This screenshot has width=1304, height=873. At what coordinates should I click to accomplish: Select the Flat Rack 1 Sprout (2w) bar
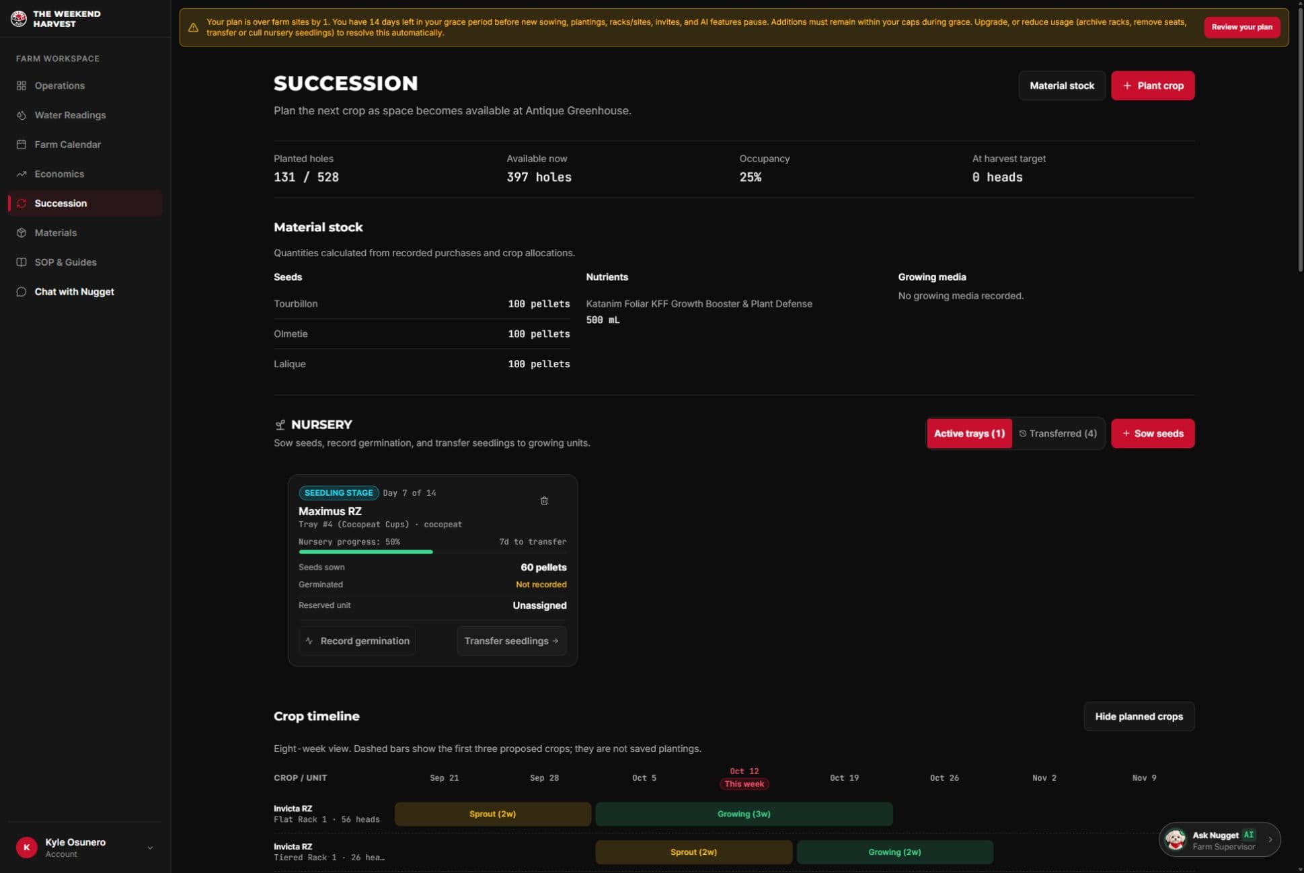tap(492, 814)
